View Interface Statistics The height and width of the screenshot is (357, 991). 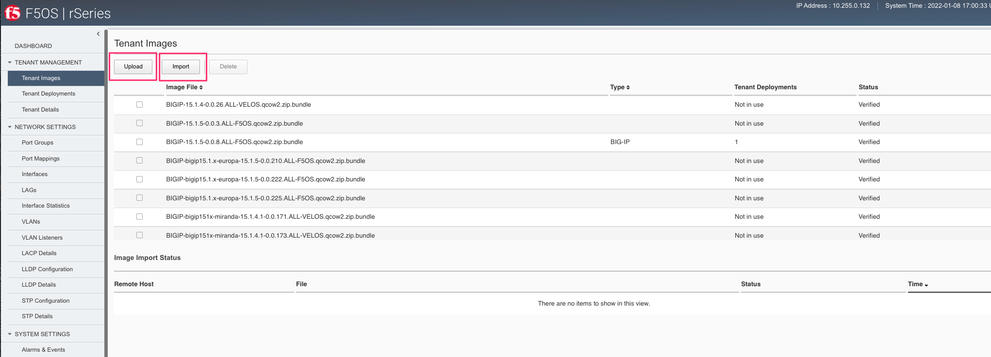[x=46, y=206]
